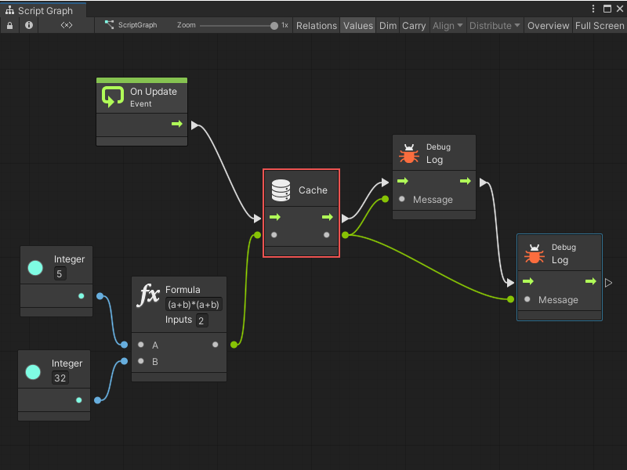The width and height of the screenshot is (627, 470).
Task: Click the Overview button
Action: pyautogui.click(x=548, y=25)
